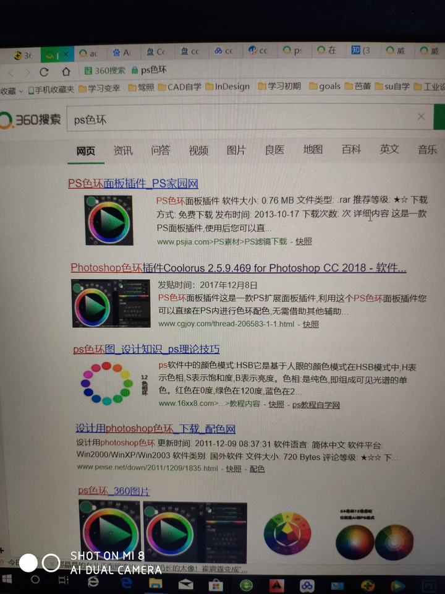The width and height of the screenshot is (445, 594).
Task: Switch to the 在 tab
Action: (x=327, y=49)
